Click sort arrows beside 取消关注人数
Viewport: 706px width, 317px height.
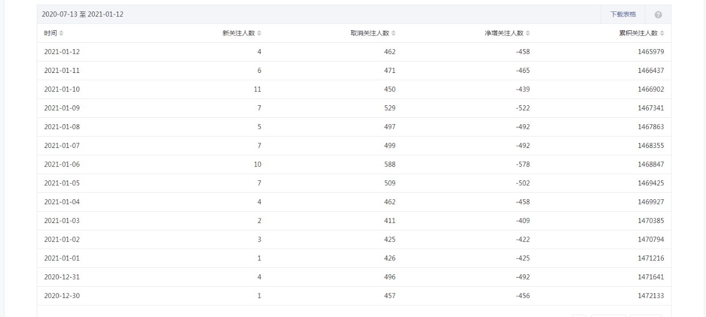(x=394, y=33)
